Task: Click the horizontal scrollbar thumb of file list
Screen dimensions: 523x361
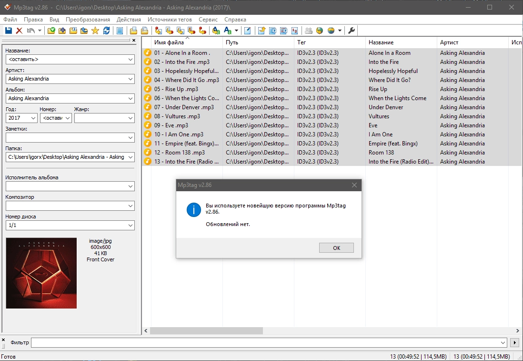Action: coord(206,330)
